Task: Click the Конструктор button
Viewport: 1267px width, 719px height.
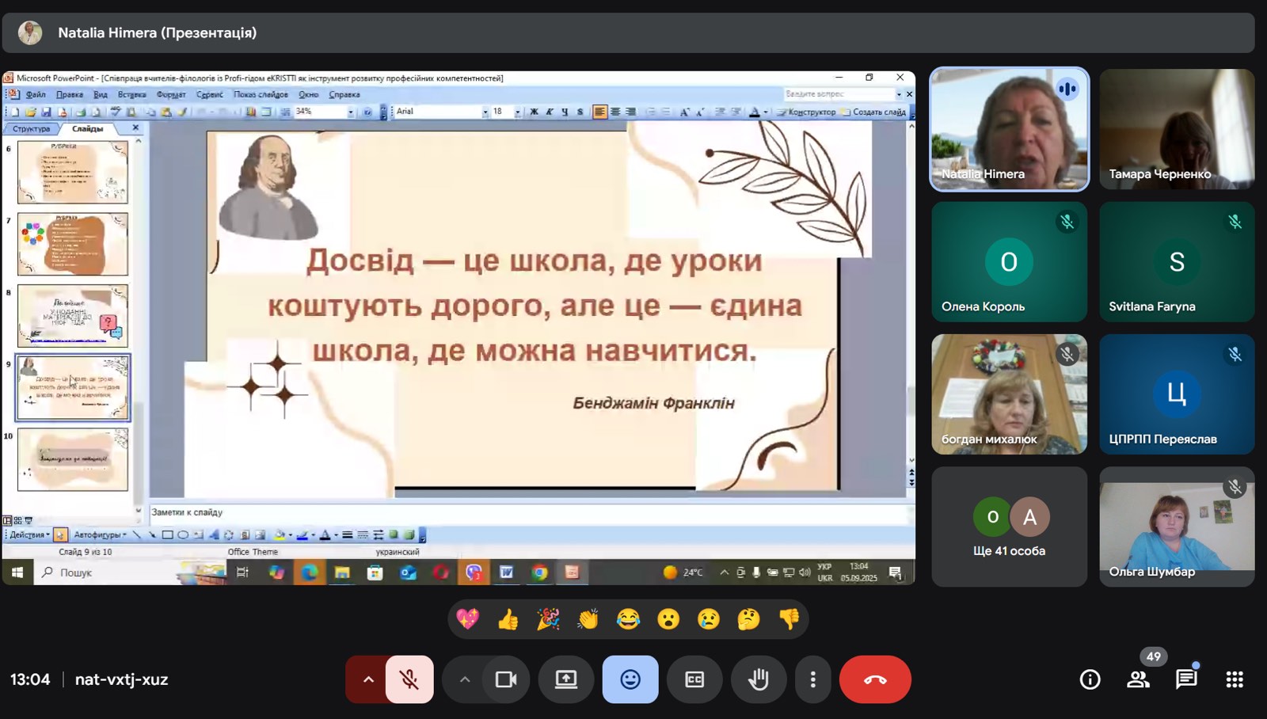Action: point(806,112)
